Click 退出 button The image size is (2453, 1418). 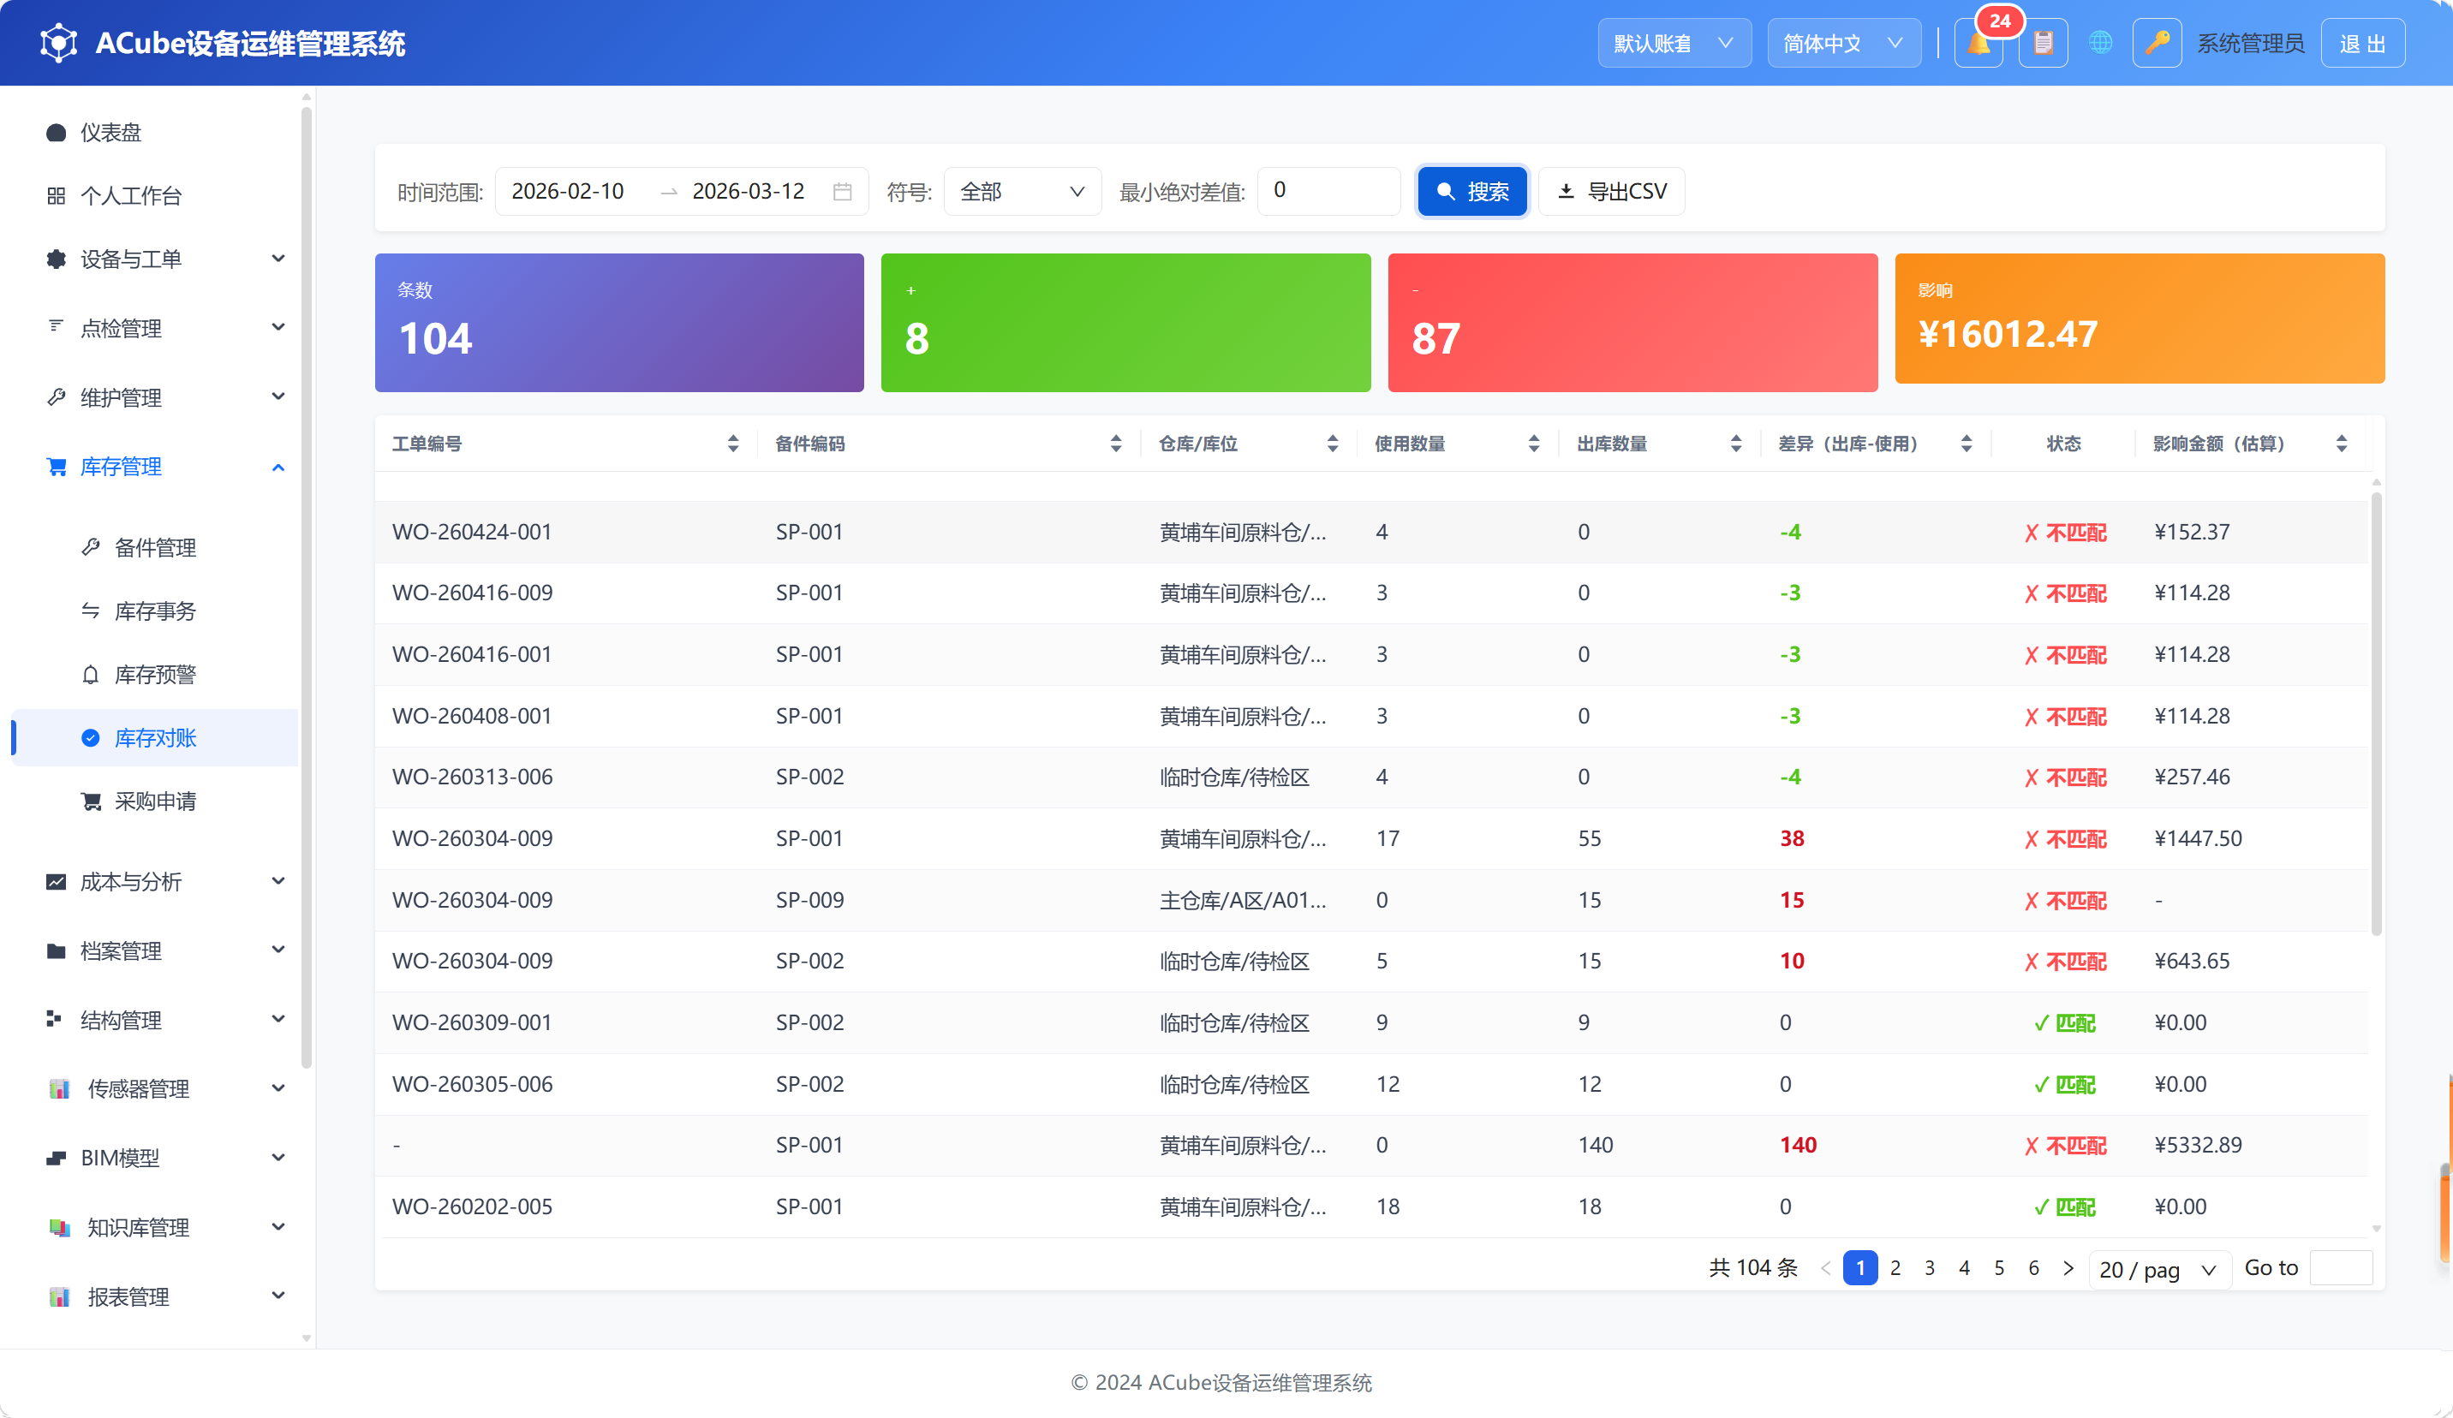[2362, 44]
